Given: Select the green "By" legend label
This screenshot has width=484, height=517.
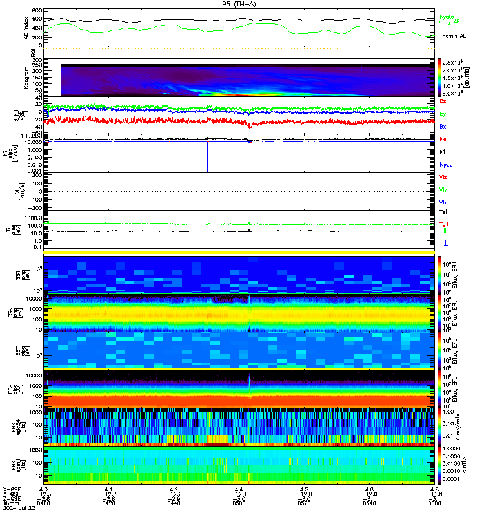Looking at the screenshot, I should pyautogui.click(x=443, y=114).
